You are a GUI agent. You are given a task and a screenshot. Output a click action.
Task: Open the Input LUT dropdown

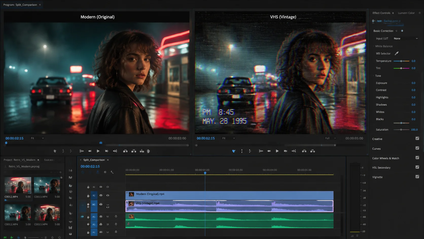click(405, 39)
